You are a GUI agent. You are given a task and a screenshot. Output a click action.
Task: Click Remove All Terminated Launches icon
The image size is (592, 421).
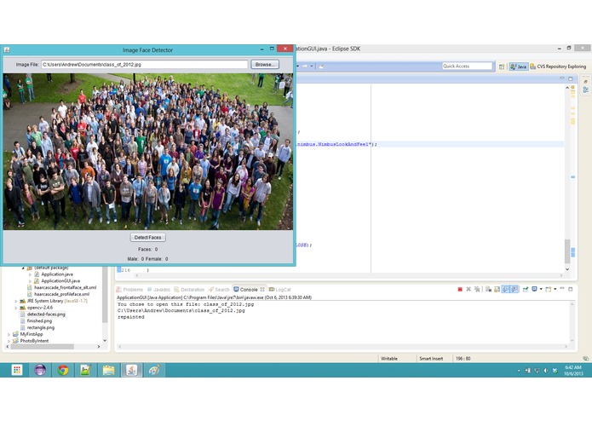pyautogui.click(x=477, y=289)
